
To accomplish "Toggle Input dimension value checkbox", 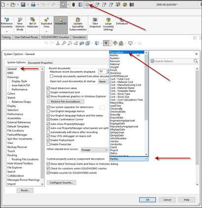I will point(48,88).
